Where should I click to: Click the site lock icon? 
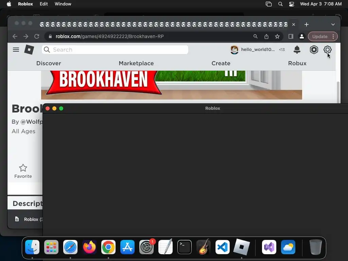point(50,36)
